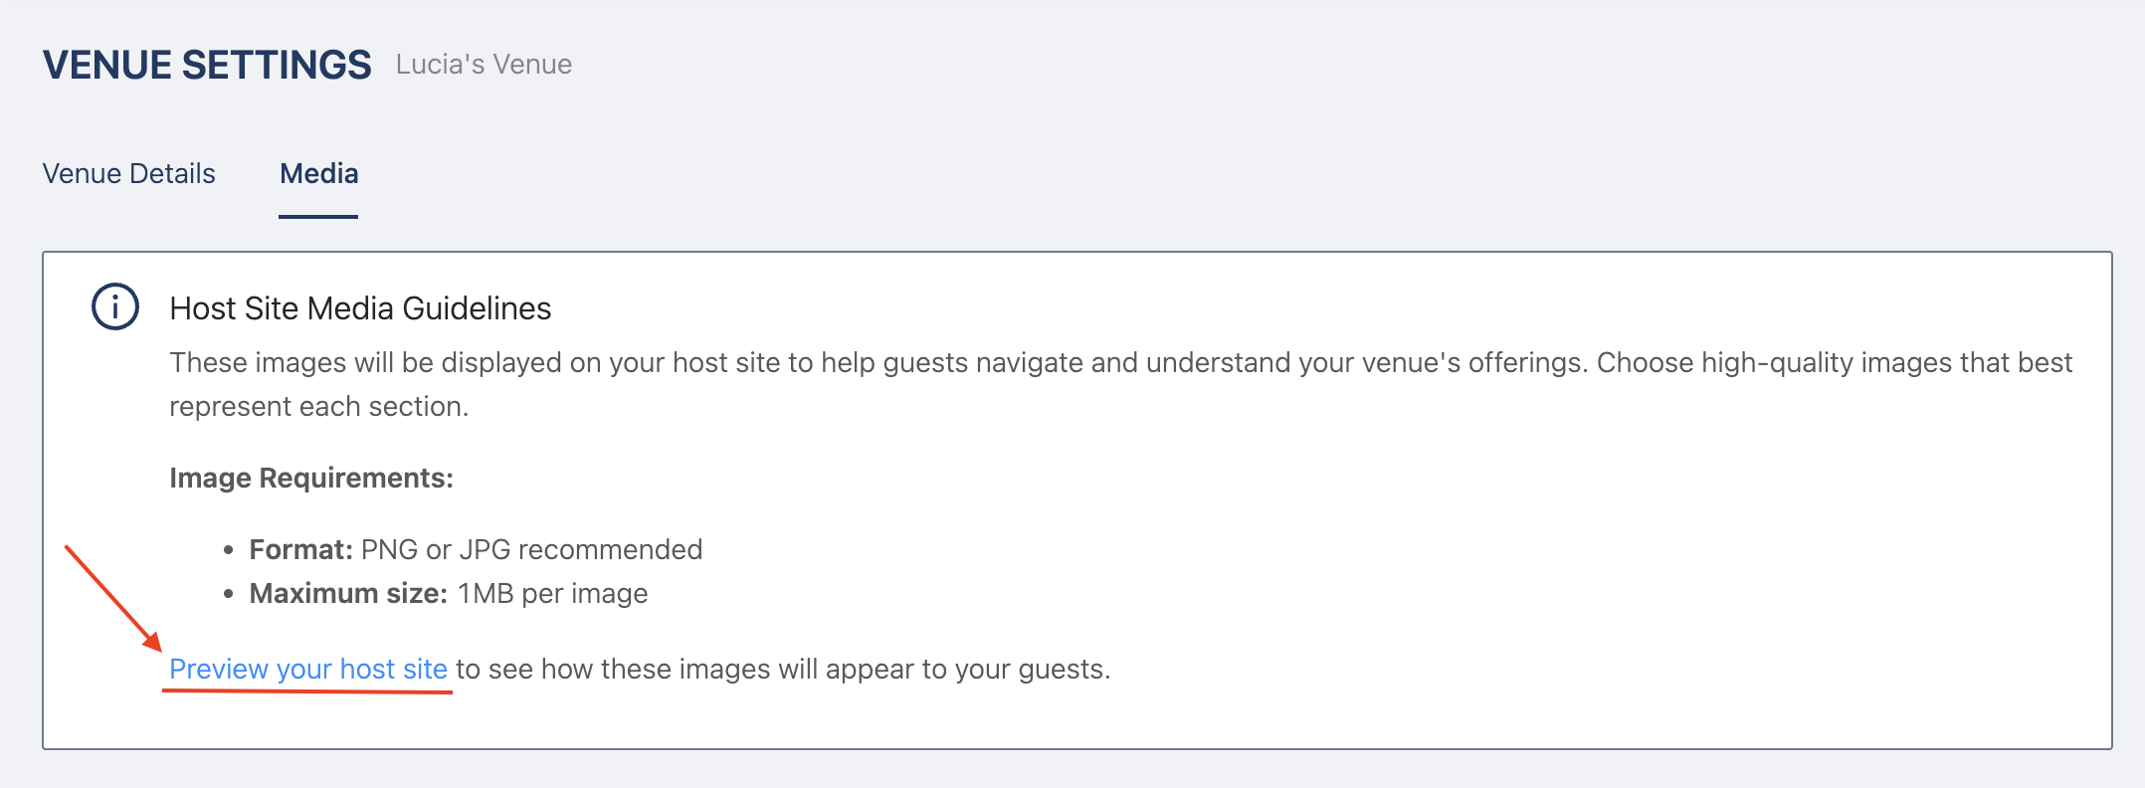Click the VENUE SETTINGS page heading
2145x788 pixels.
click(x=207, y=66)
